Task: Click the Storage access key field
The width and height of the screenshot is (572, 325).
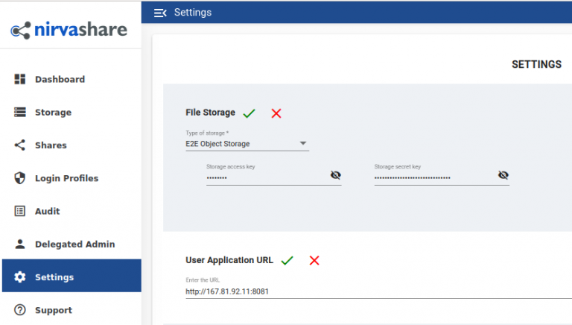Action: point(268,178)
